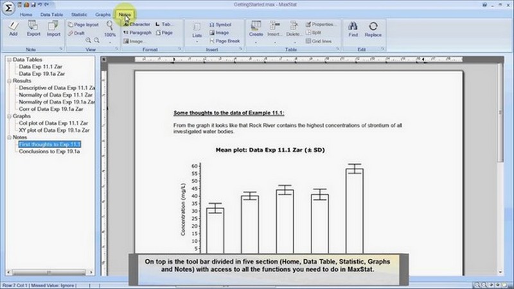Click the status bar zoom out icon
Screen dimensions: 514x289
click(484, 285)
